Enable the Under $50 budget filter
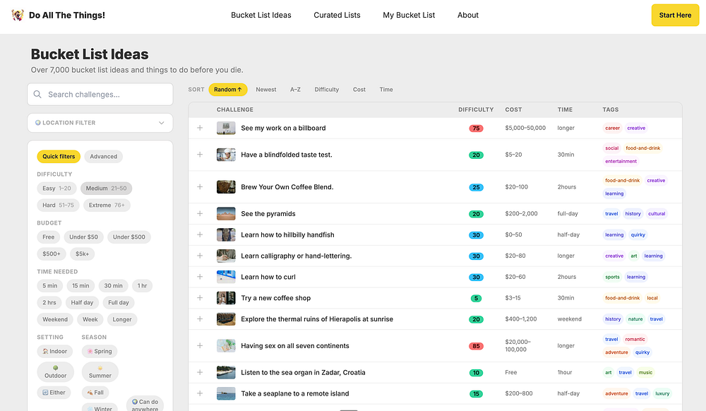Image resolution: width=706 pixels, height=411 pixels. tap(84, 237)
